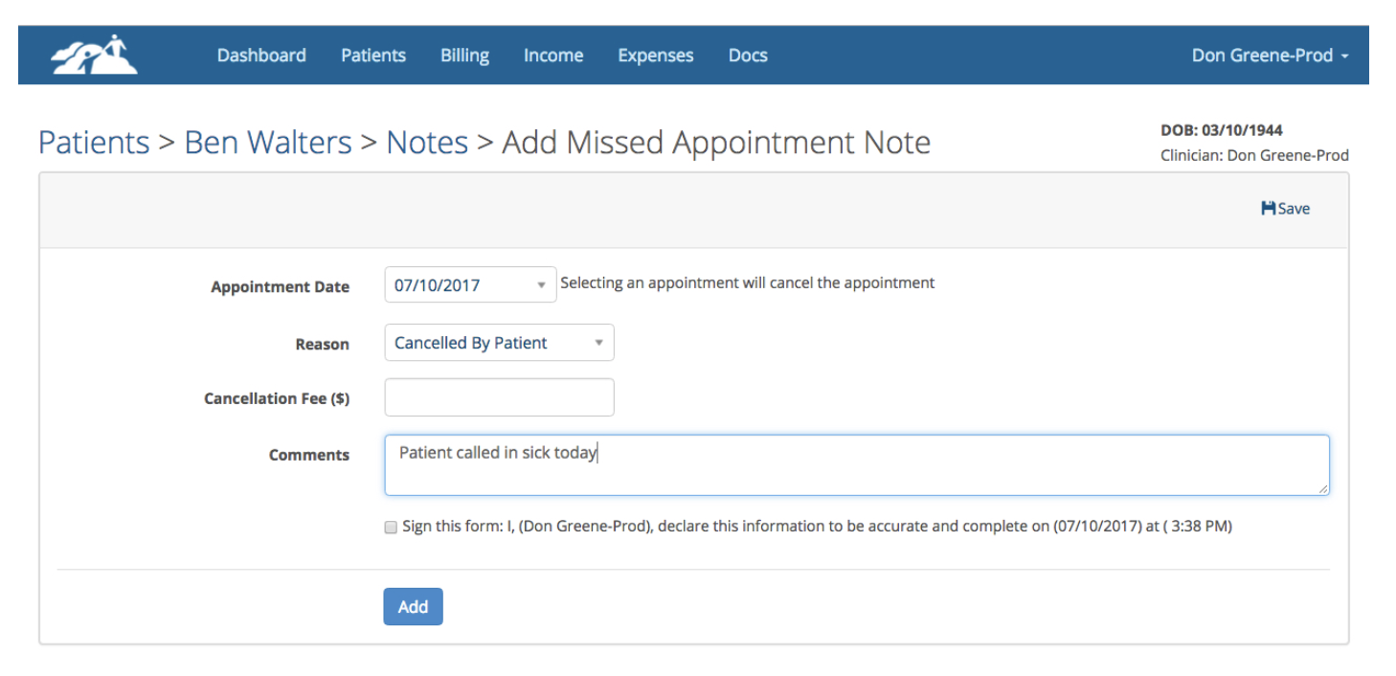Open the Income page
The height and width of the screenshot is (676, 1396).
[552, 55]
